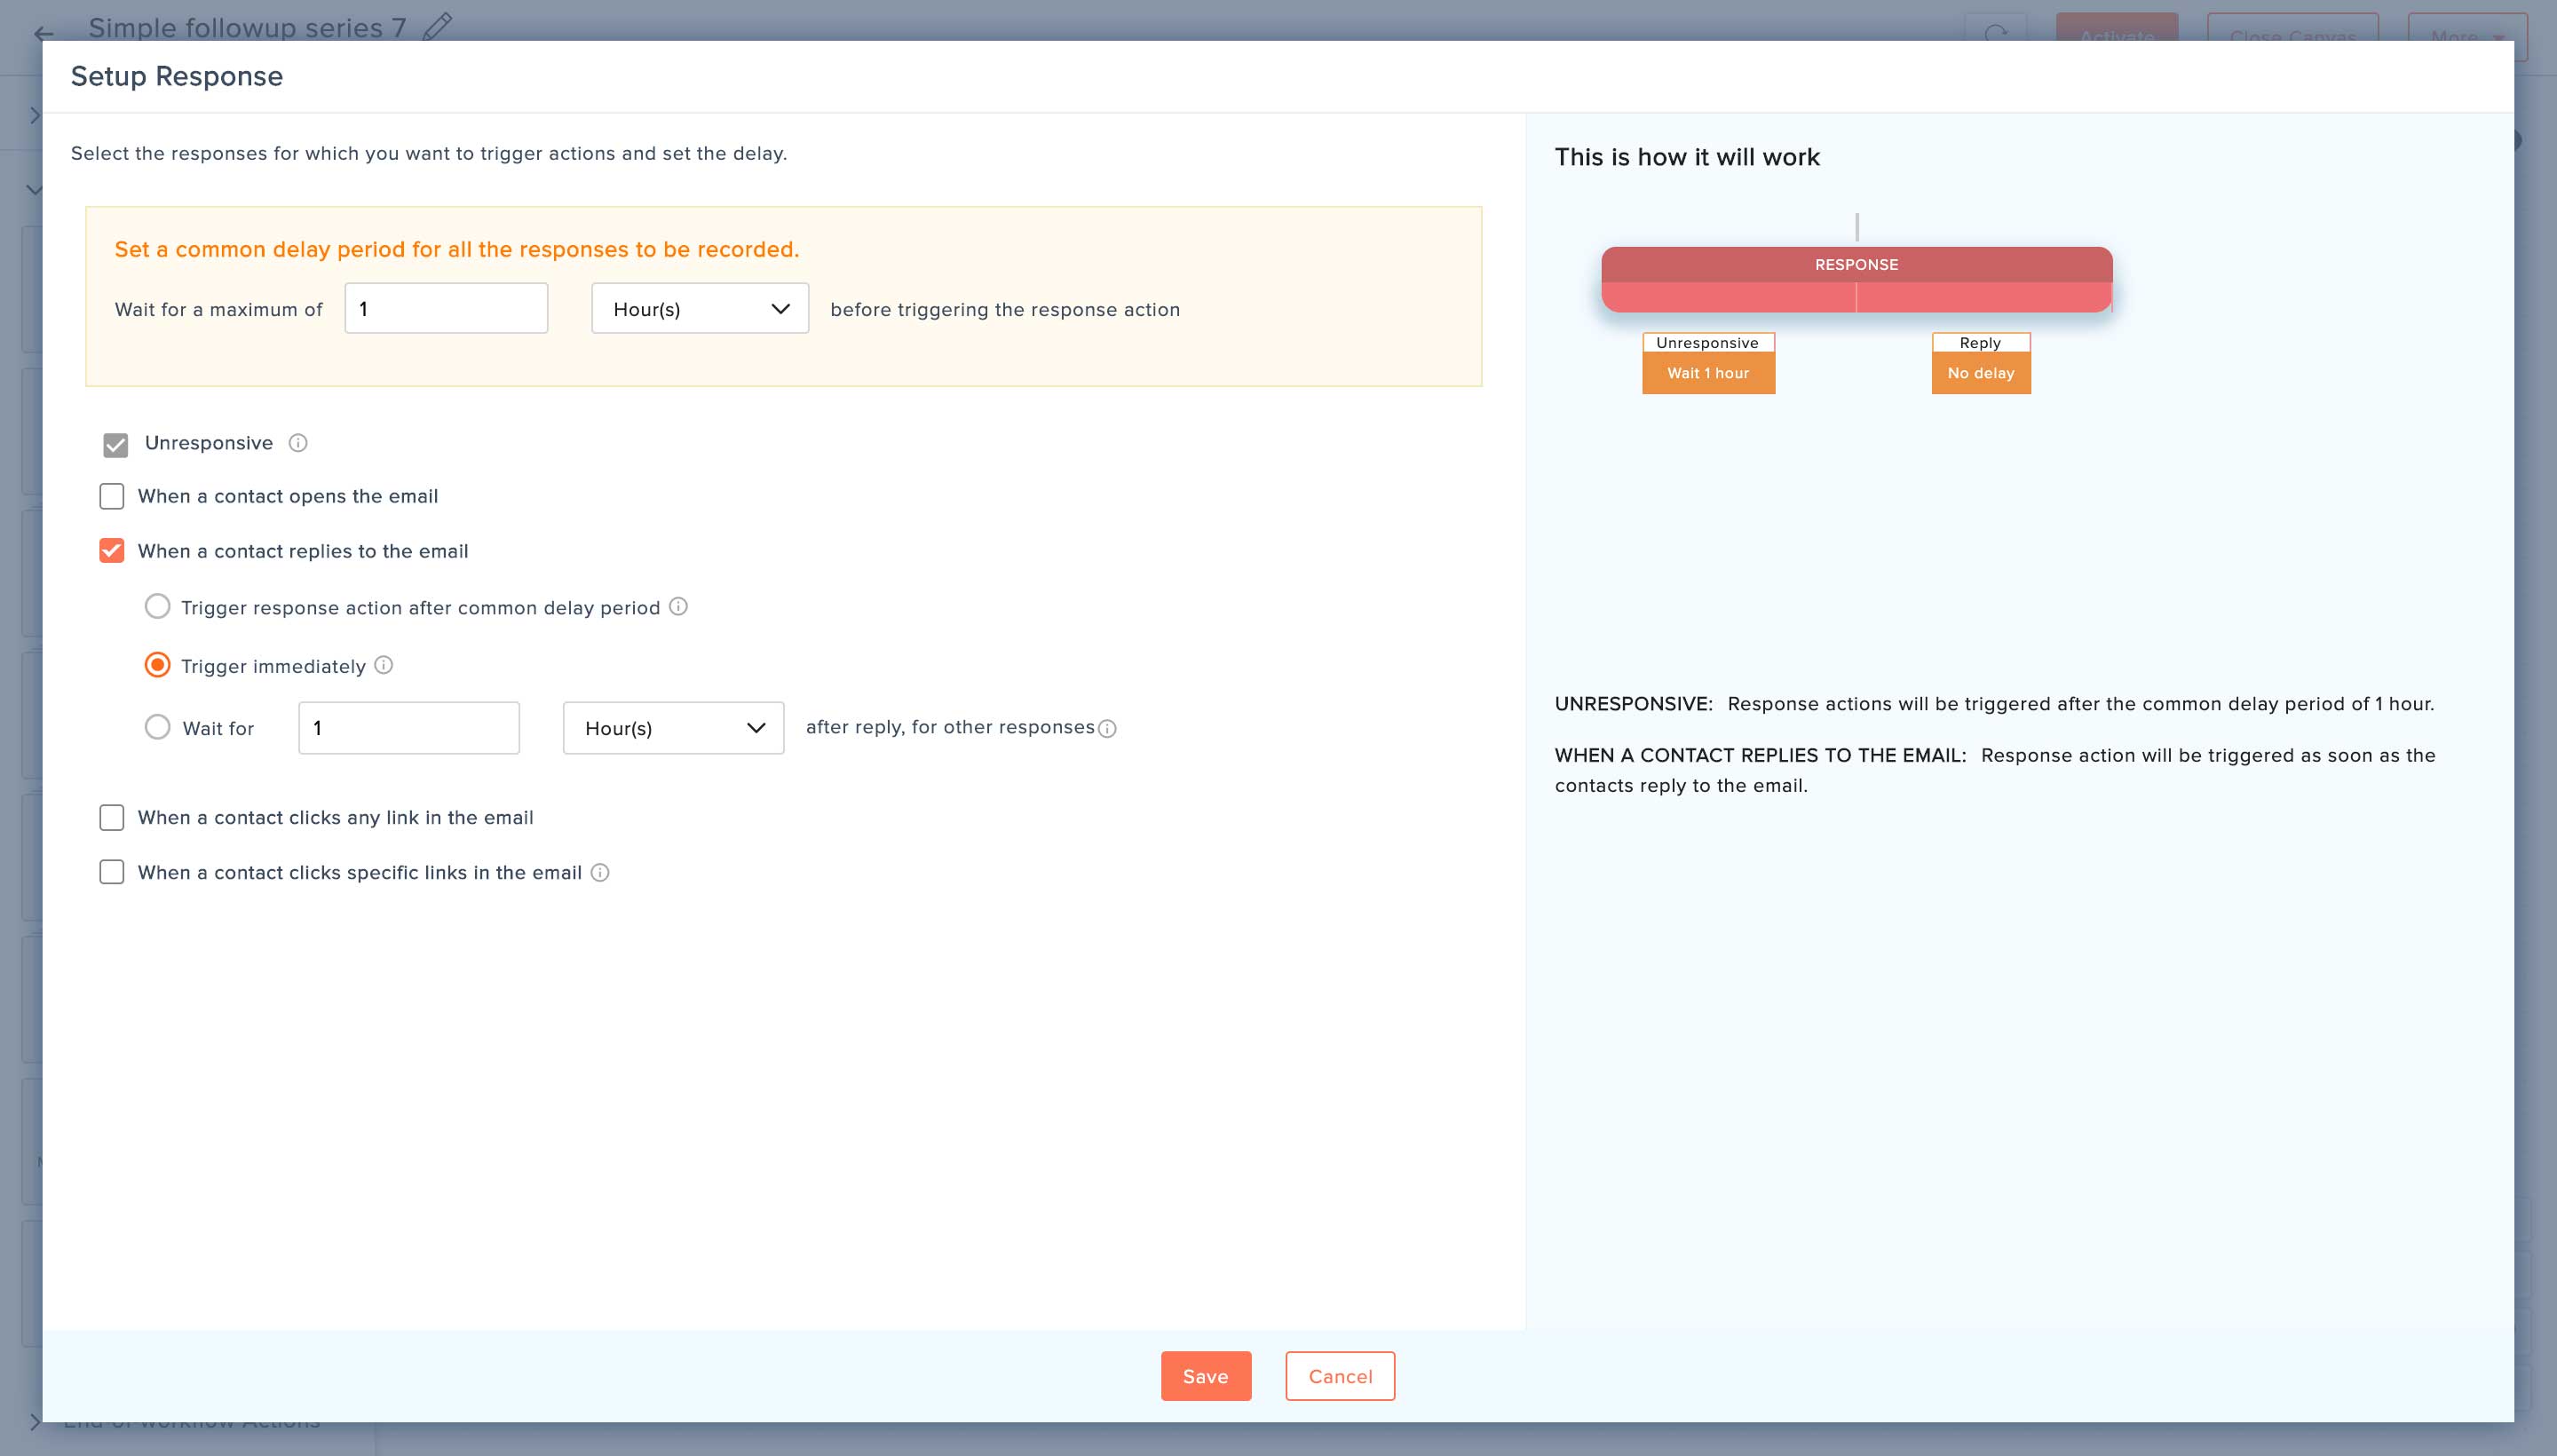
Task: Select 'Trigger response action after common delay' radio
Action: (158, 607)
